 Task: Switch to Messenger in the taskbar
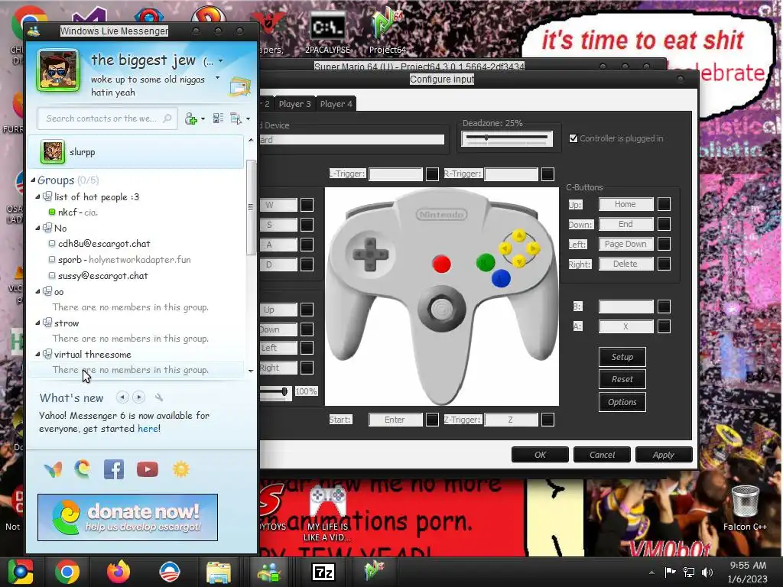coord(269,572)
